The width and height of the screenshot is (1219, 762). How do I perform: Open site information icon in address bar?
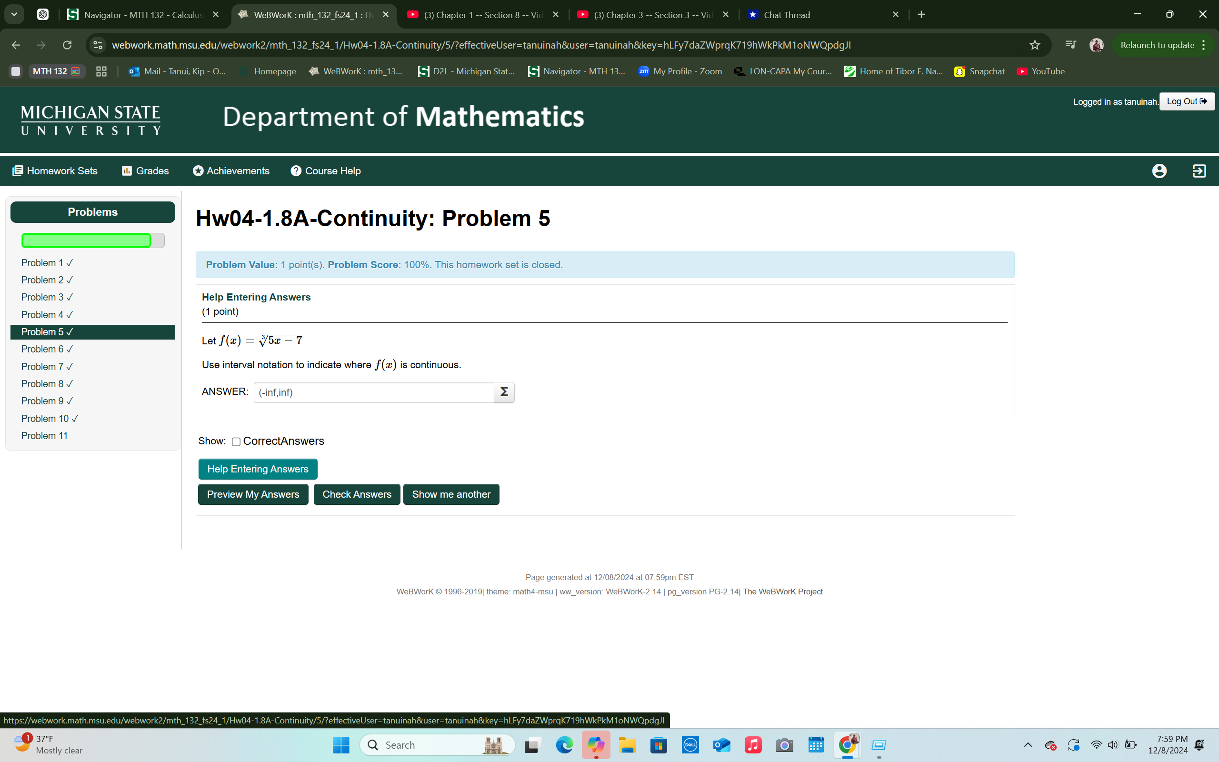[98, 45]
